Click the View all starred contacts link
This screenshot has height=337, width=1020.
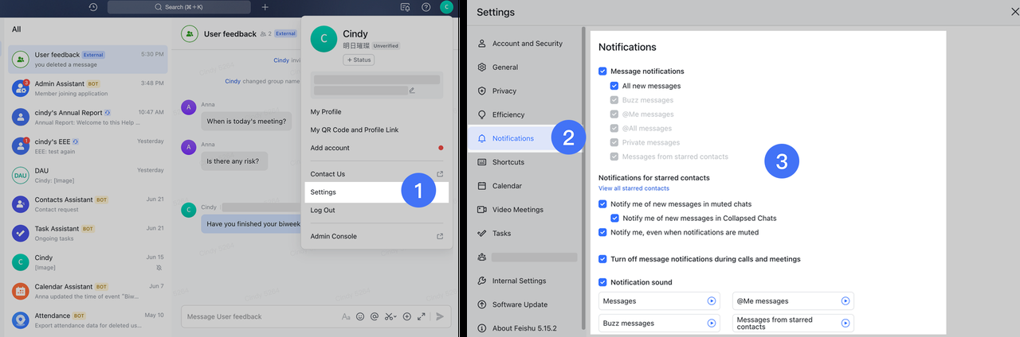(634, 188)
